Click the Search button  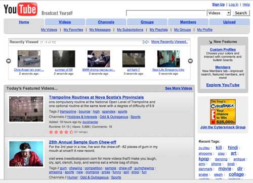(x=241, y=13)
